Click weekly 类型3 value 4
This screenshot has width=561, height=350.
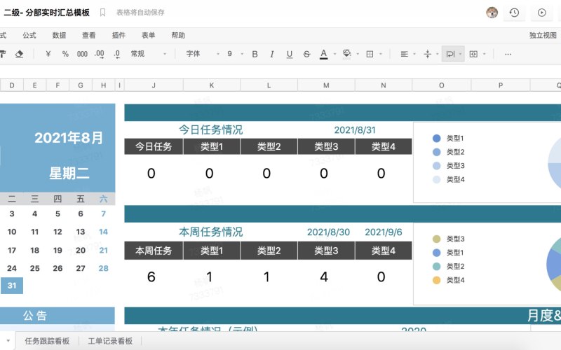pyautogui.click(x=324, y=277)
